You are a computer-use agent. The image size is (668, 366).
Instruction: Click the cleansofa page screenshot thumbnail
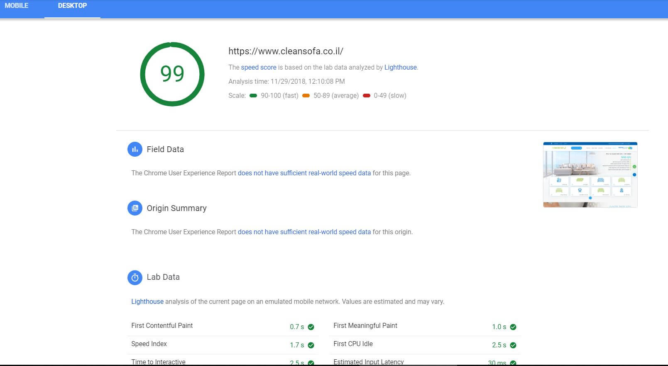coord(590,175)
